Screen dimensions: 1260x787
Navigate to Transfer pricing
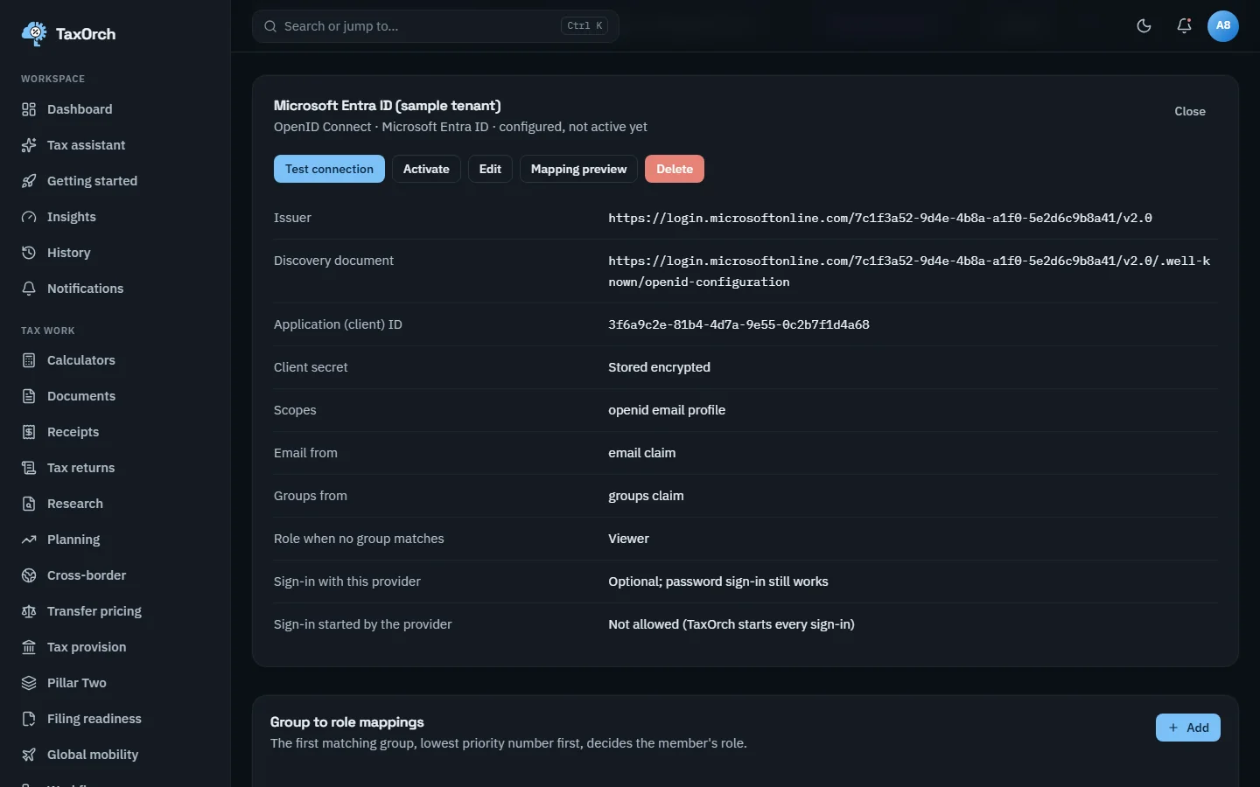(x=115, y=611)
